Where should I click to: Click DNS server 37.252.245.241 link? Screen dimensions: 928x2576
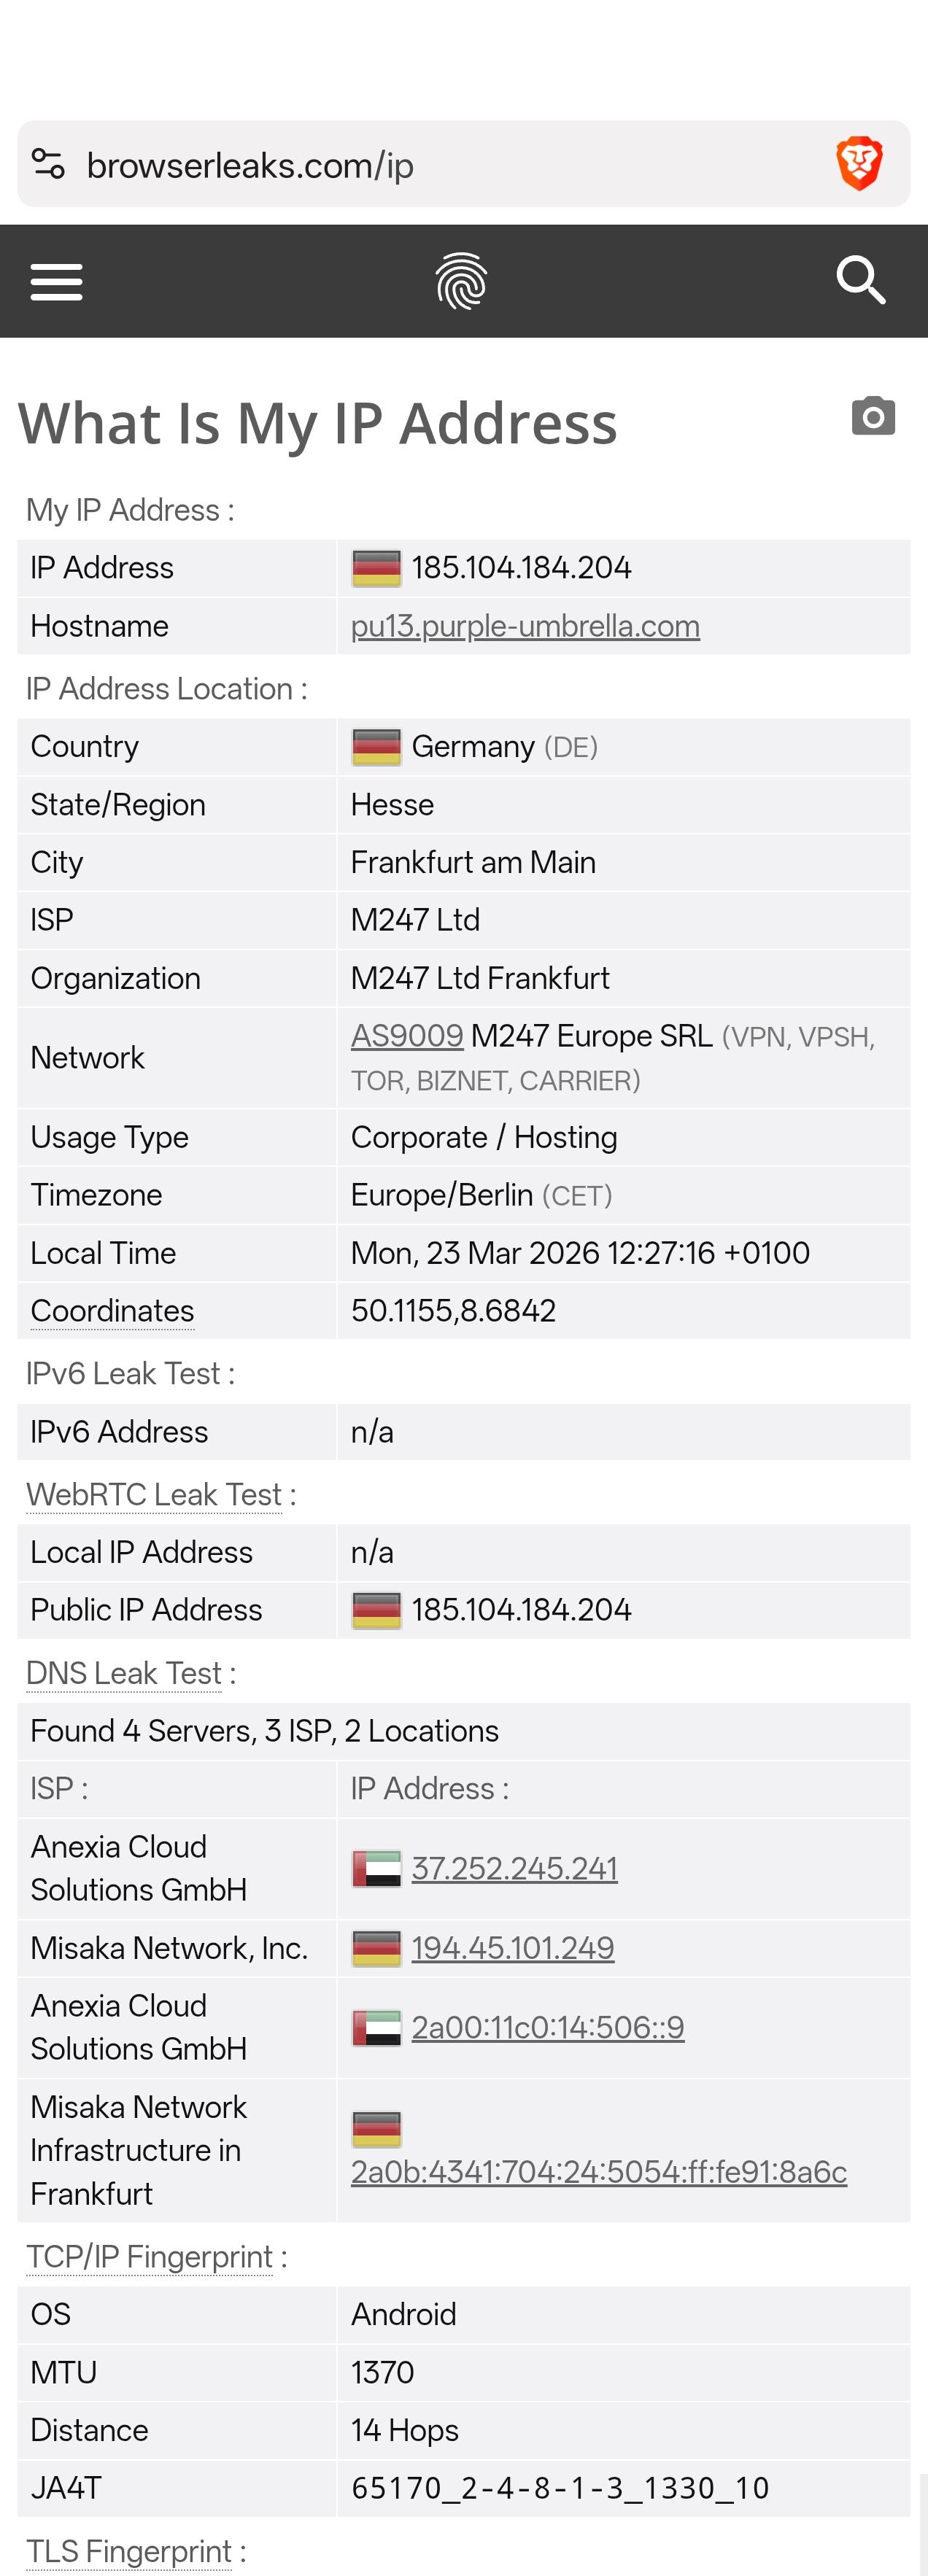pos(514,1868)
